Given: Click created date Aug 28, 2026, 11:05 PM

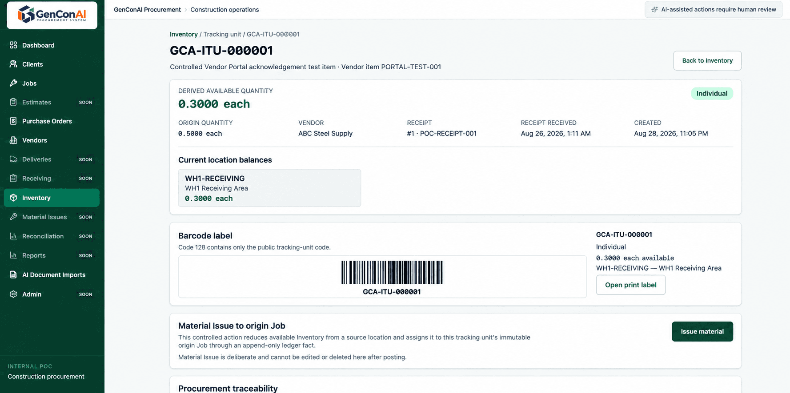Looking at the screenshot, I should coord(671,133).
